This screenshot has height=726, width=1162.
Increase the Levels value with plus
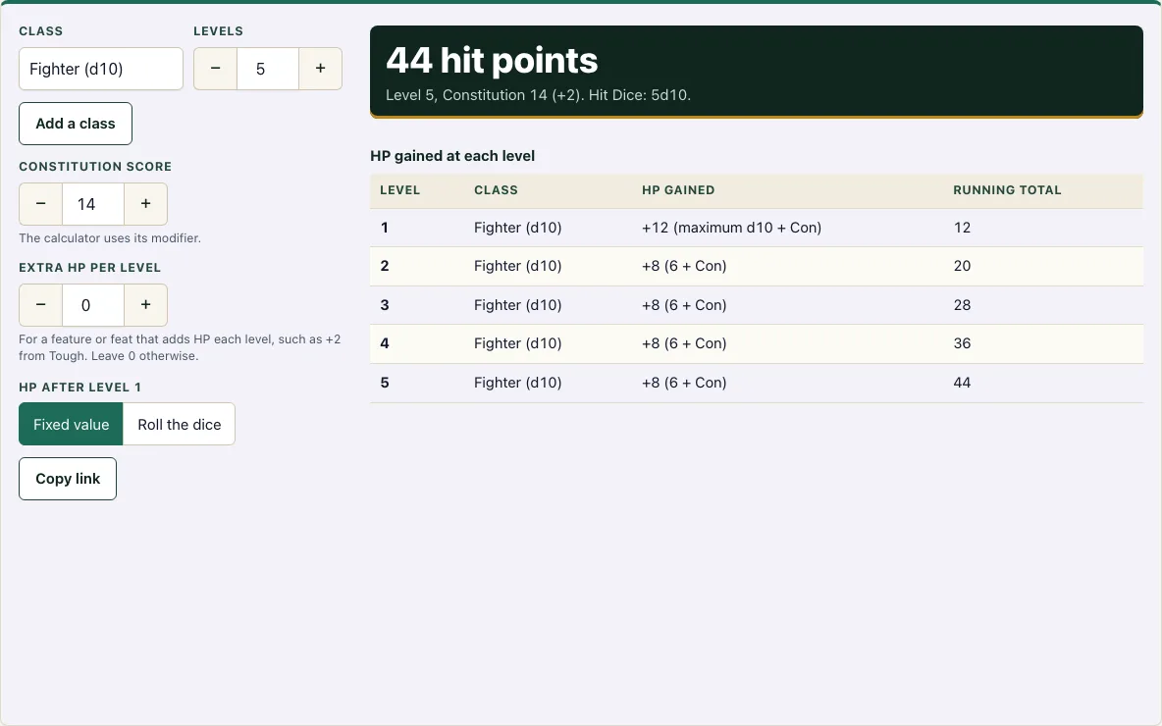click(x=320, y=69)
